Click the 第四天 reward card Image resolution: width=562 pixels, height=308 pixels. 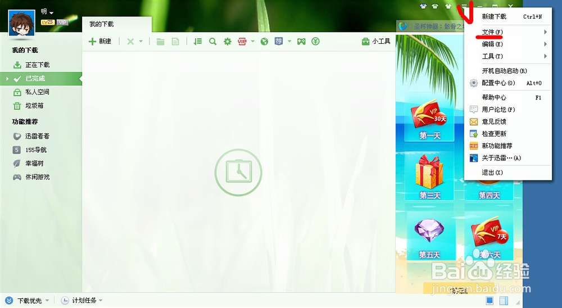coord(490,191)
